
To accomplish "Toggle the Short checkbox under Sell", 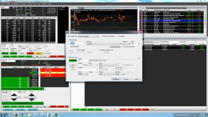I will [x=71, y=68].
